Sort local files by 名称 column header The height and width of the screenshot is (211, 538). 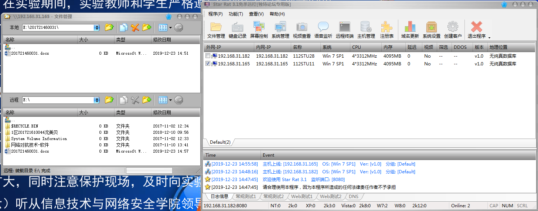[x=40, y=40]
